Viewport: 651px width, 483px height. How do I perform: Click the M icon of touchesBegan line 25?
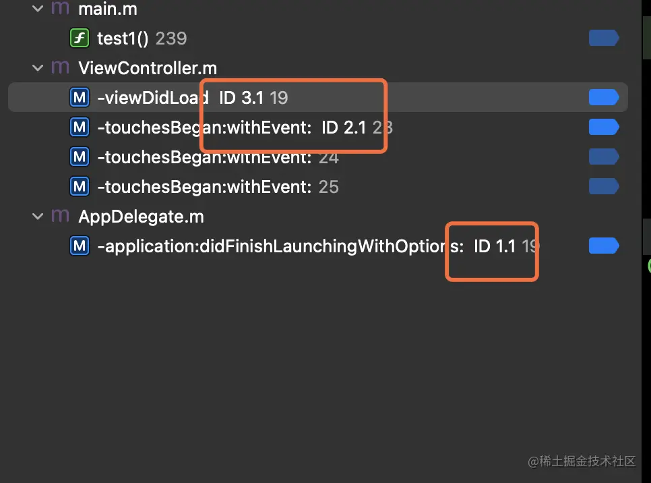point(80,187)
